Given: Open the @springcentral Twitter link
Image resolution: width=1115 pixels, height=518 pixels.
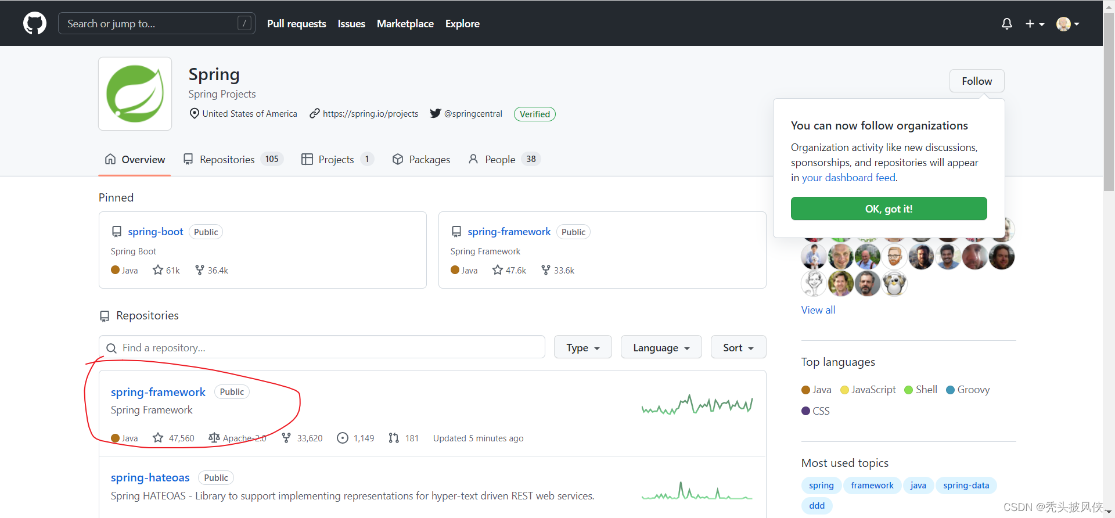Looking at the screenshot, I should [x=473, y=114].
